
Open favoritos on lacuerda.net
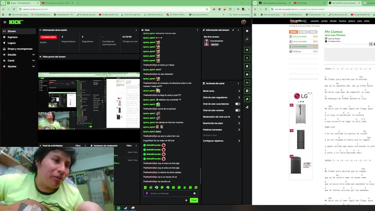(342, 21)
